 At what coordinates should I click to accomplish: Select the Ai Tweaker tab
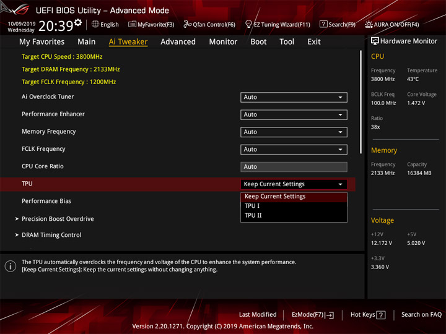(128, 42)
